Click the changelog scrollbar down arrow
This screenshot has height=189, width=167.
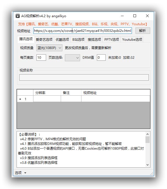[147, 165]
